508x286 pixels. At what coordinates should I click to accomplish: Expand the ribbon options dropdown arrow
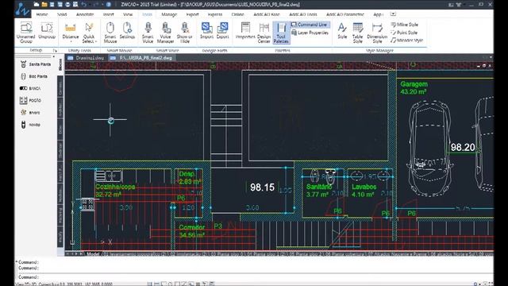click(x=393, y=14)
